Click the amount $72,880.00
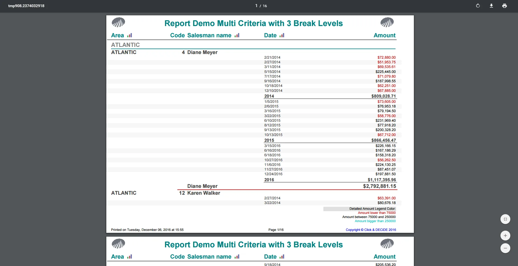The height and width of the screenshot is (266, 518). tap(386, 58)
